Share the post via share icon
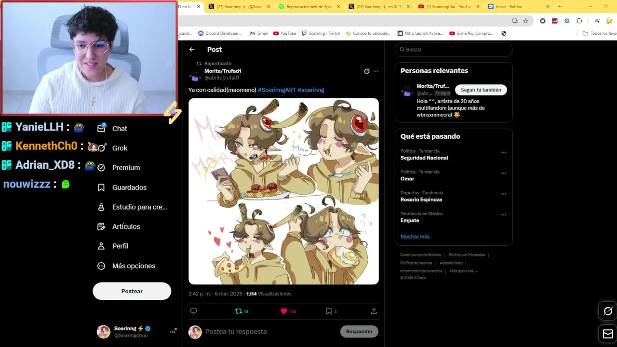This screenshot has height=347, width=617. pos(374,311)
